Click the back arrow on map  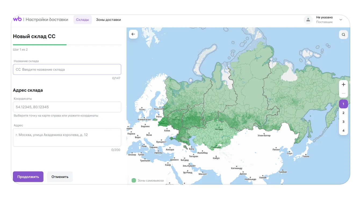pos(133,34)
